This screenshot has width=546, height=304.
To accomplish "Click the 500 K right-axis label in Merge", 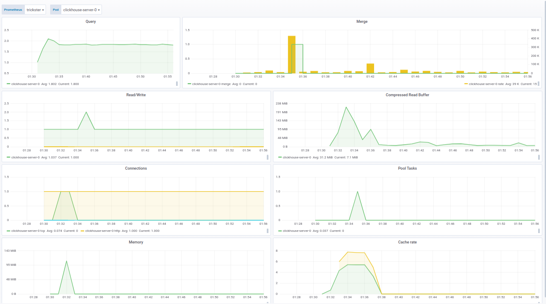I will pyautogui.click(x=535, y=30).
